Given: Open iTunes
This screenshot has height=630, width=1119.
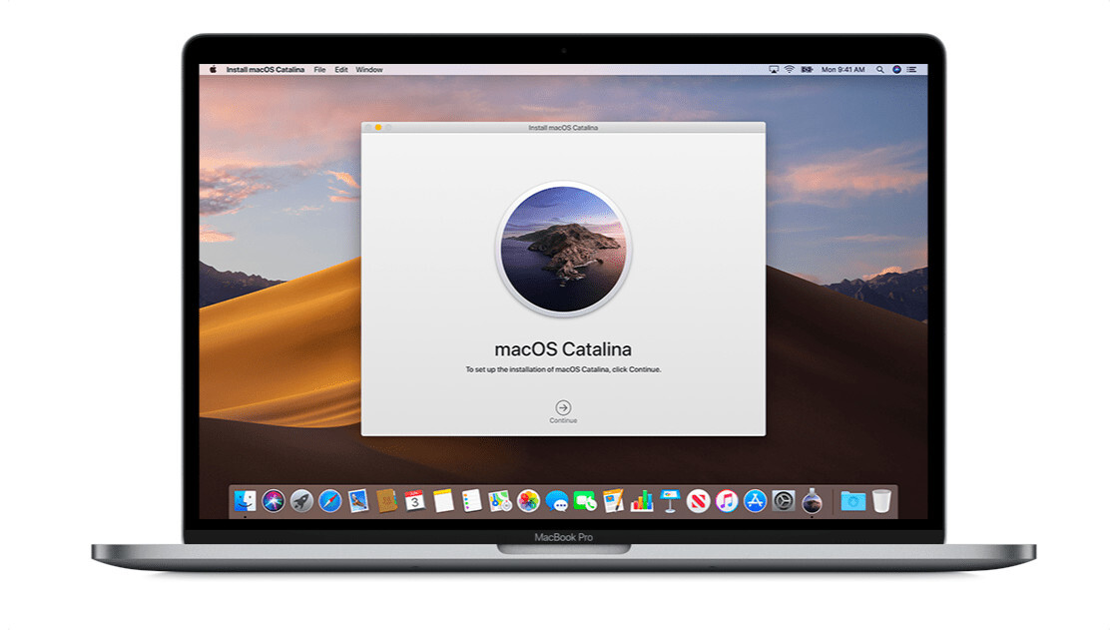Looking at the screenshot, I should 726,497.
